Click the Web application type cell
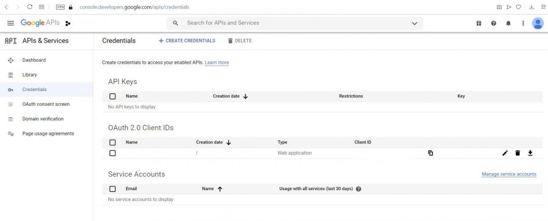Screen dimensions: 548x221 pyautogui.click(x=295, y=152)
